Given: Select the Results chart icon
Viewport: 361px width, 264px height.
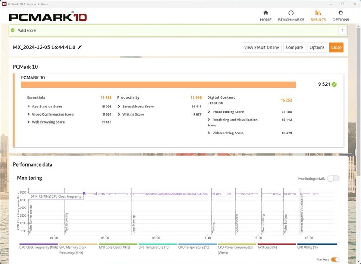Looking at the screenshot, I should 318,13.
